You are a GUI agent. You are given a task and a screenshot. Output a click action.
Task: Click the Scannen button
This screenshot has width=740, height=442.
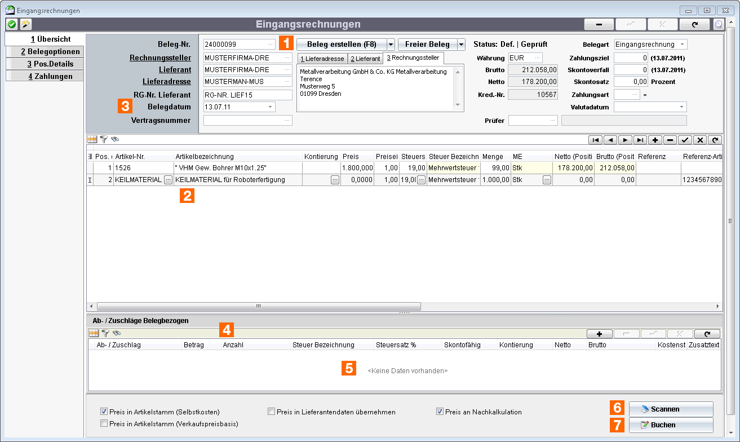click(x=671, y=409)
